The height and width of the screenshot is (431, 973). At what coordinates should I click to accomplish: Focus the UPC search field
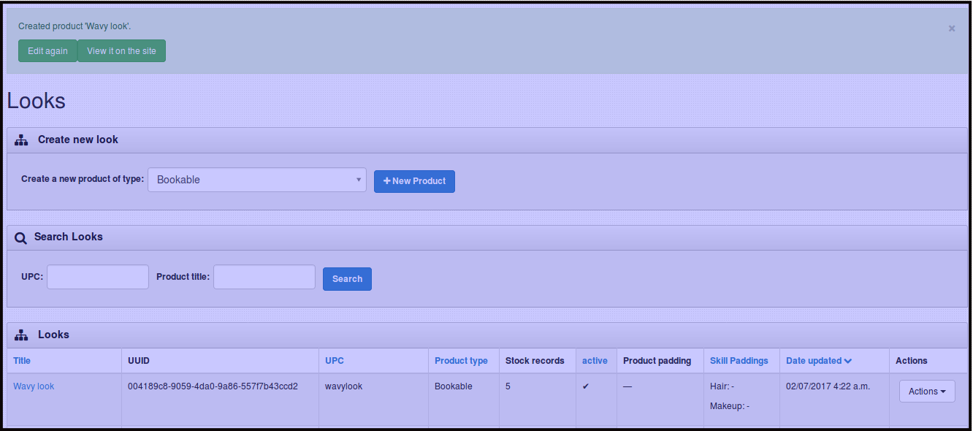click(98, 277)
